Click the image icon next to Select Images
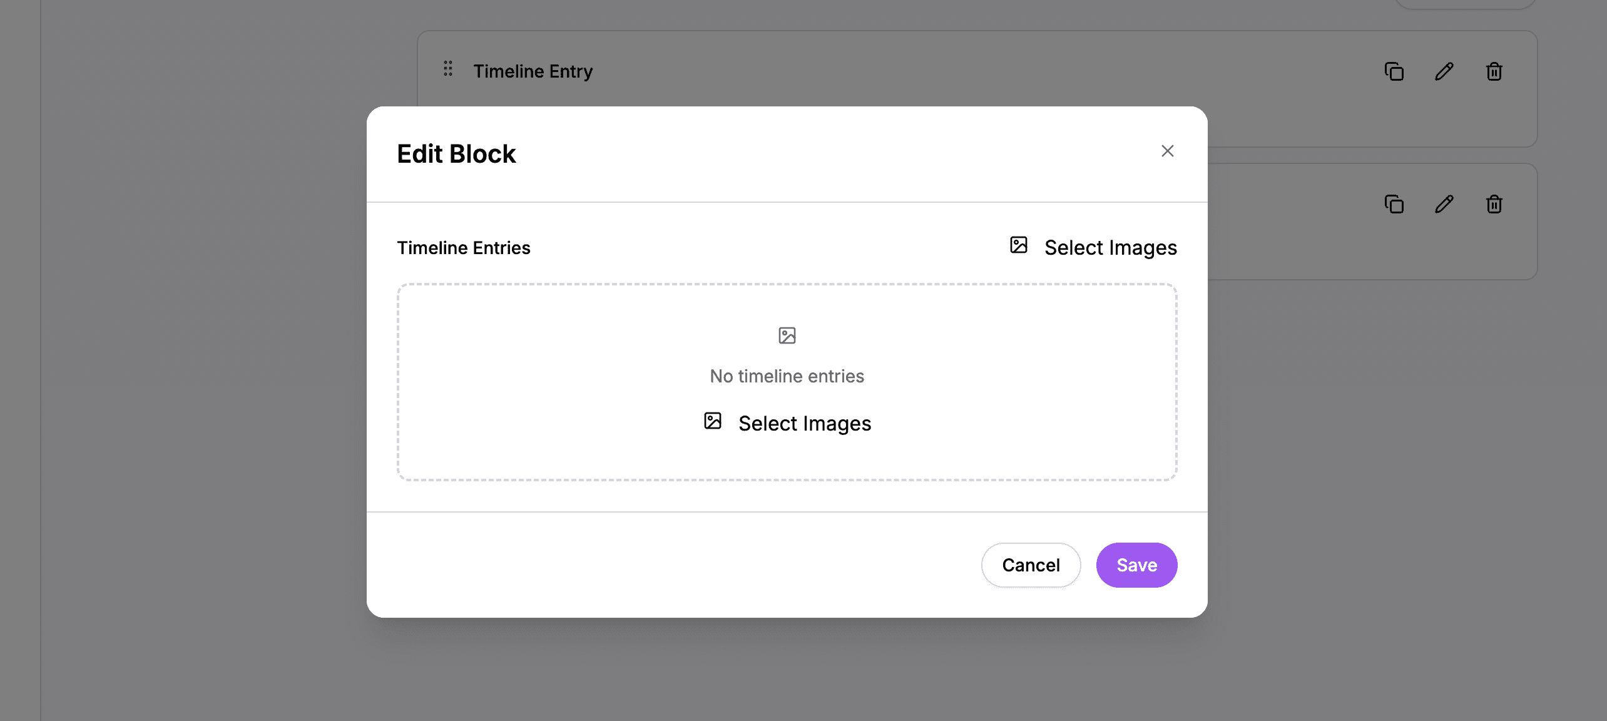The width and height of the screenshot is (1607, 721). tap(1018, 245)
